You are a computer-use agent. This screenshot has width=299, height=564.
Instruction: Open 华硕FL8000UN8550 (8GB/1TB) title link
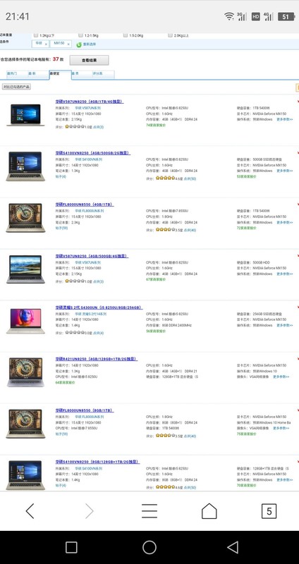(x=84, y=410)
